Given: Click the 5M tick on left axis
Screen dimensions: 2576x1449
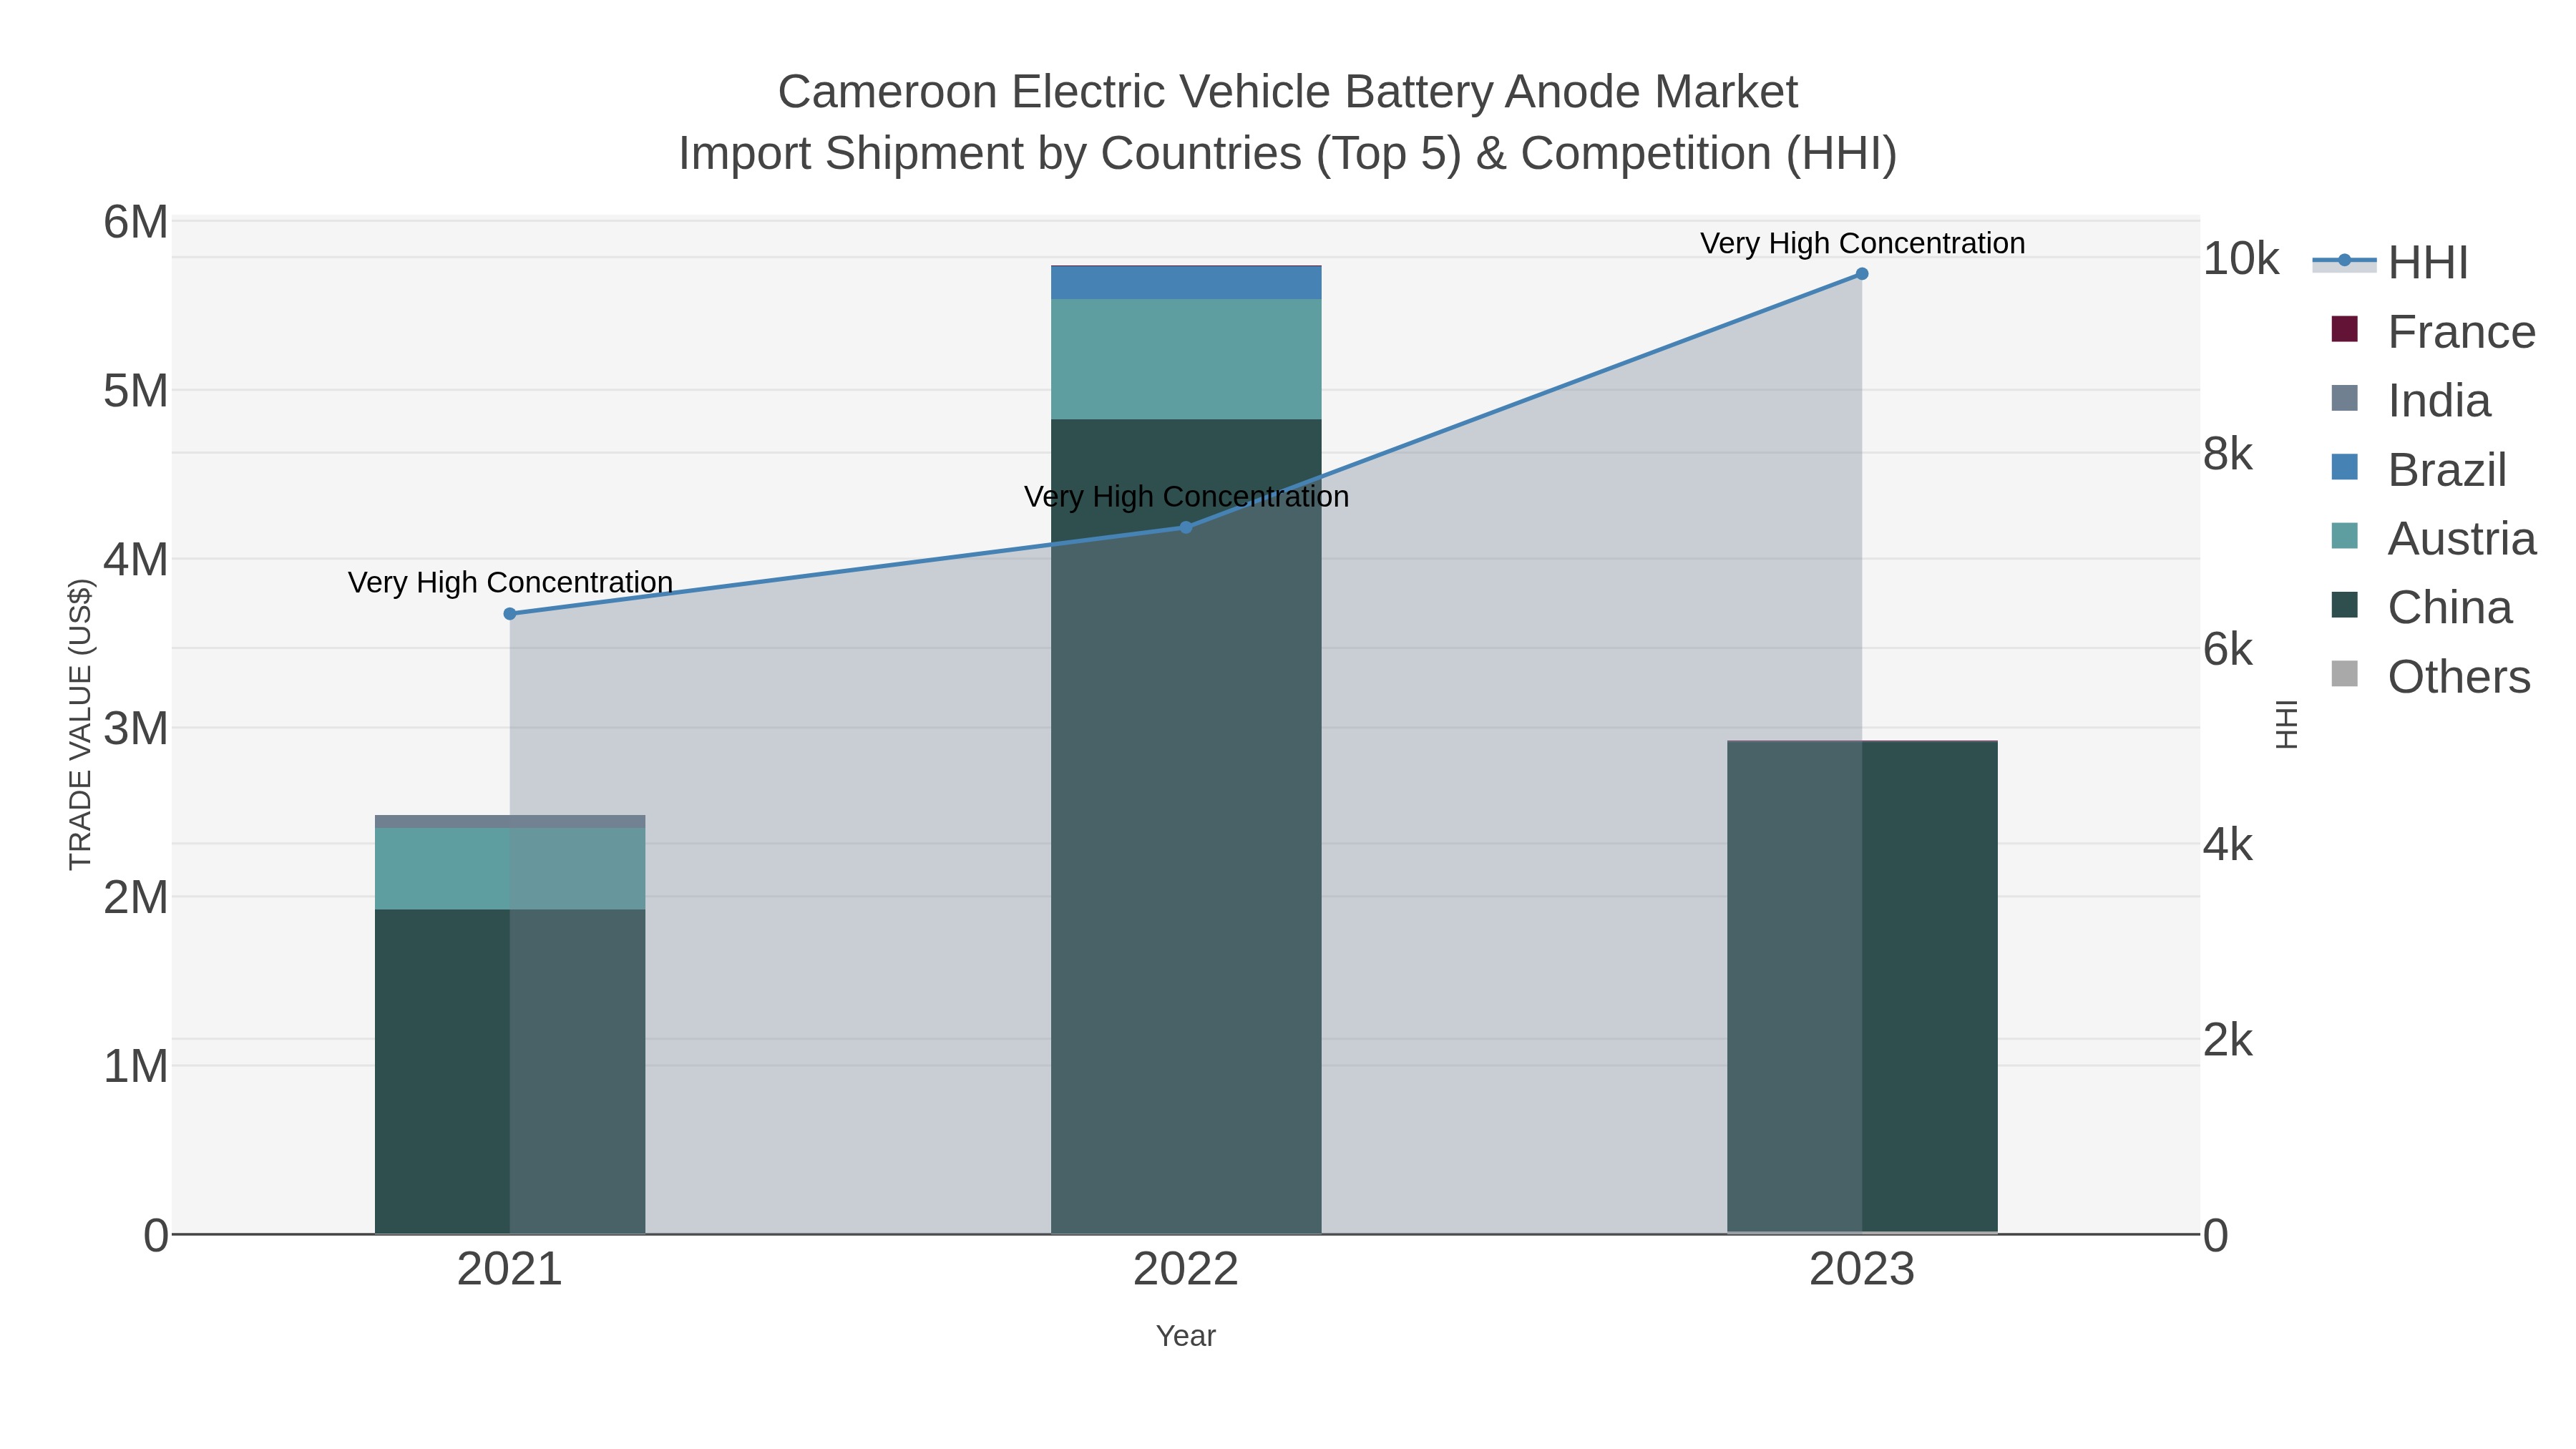Looking at the screenshot, I should click(x=136, y=391).
